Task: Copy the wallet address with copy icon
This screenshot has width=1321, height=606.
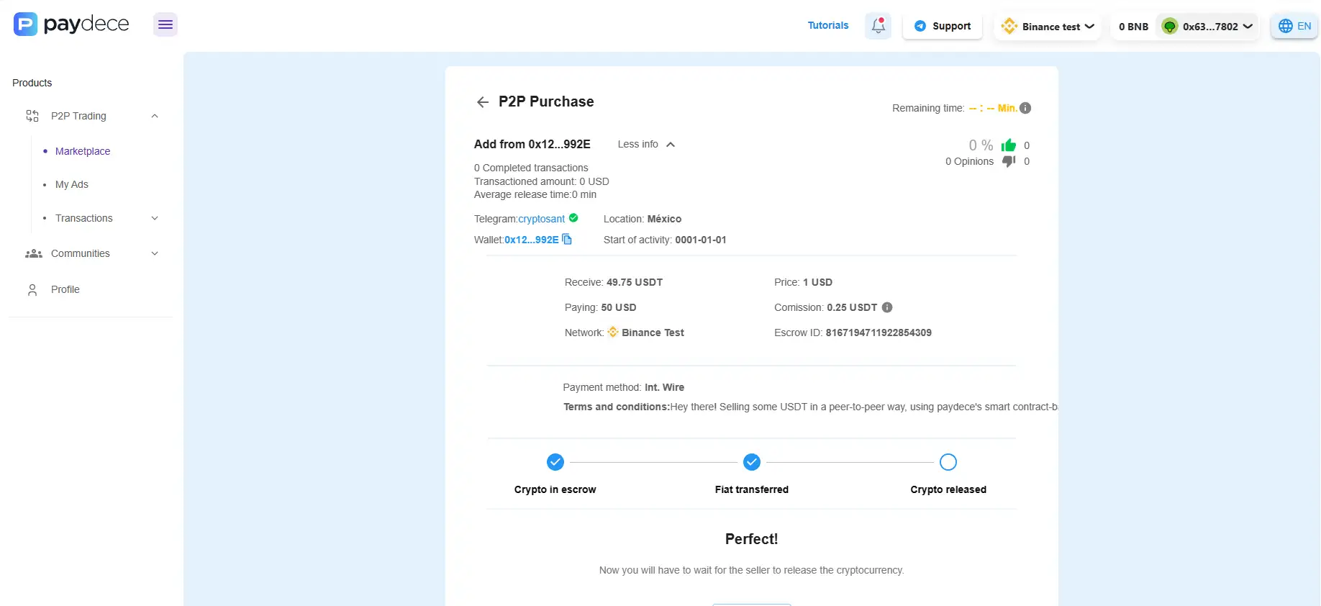Action: click(x=567, y=240)
